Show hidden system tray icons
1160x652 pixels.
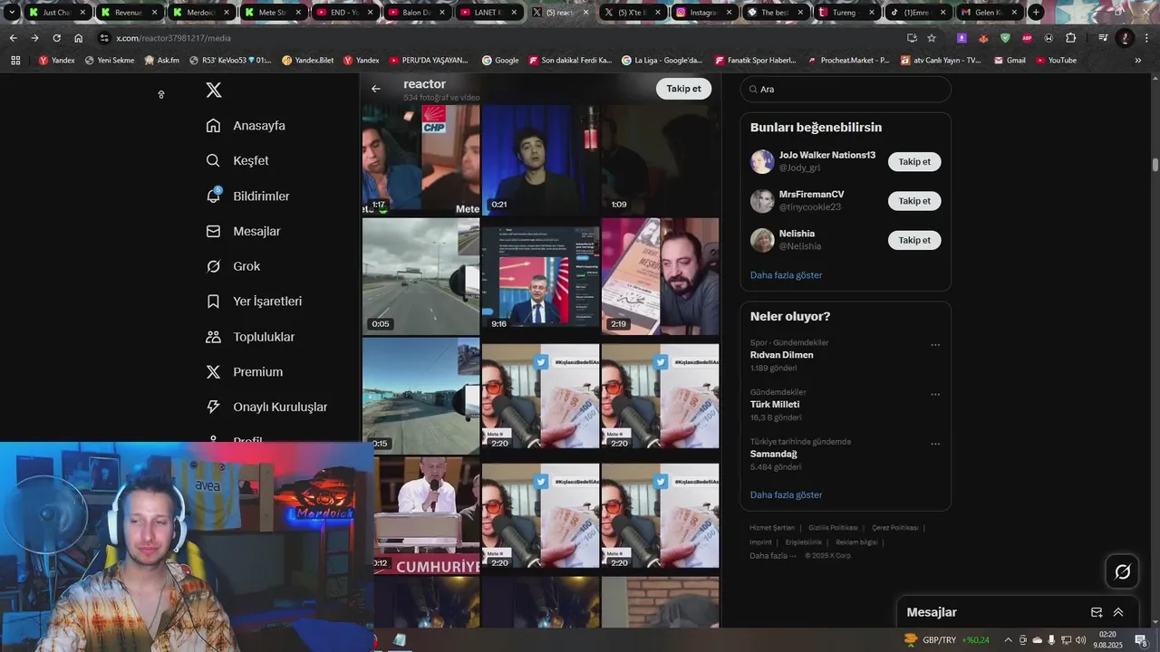1008,640
